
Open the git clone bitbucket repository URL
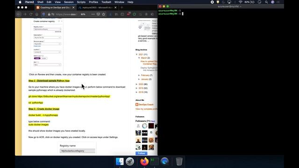(x=74, y=97)
